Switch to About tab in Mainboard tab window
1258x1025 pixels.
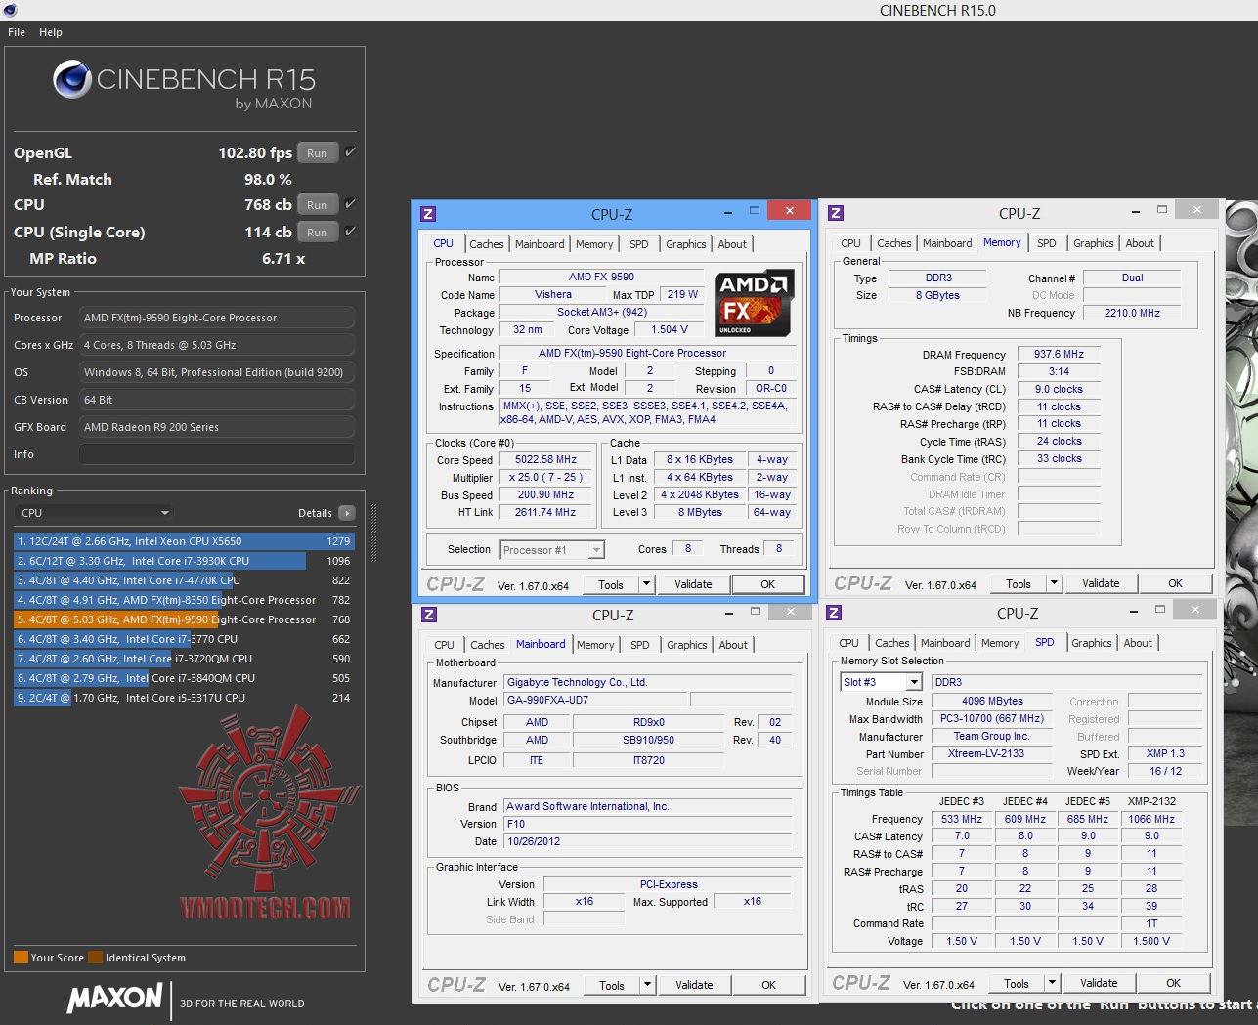coord(733,645)
